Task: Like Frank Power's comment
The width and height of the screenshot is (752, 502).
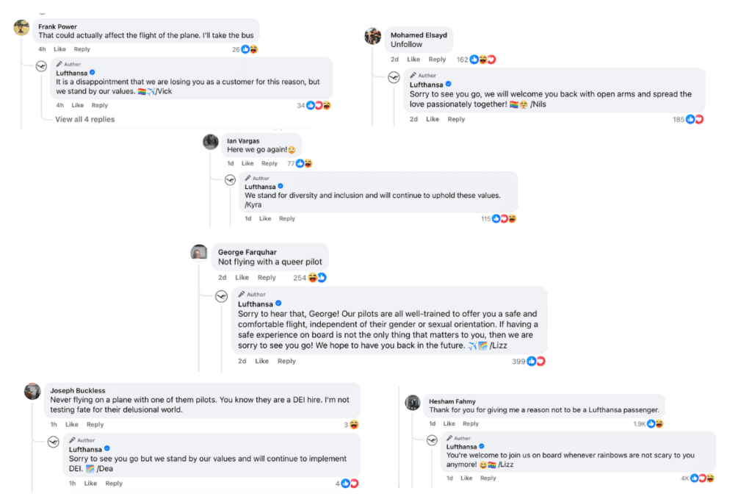Action: pos(59,49)
